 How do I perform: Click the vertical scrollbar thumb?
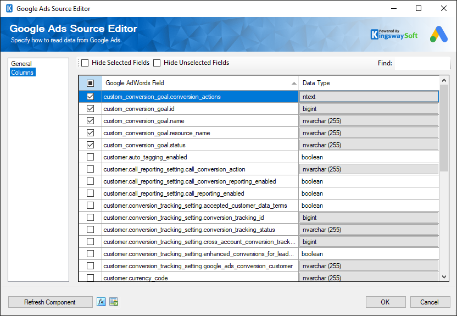click(x=444, y=128)
